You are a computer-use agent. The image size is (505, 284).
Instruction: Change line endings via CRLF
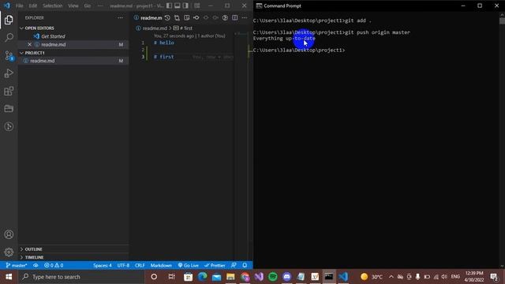140,265
